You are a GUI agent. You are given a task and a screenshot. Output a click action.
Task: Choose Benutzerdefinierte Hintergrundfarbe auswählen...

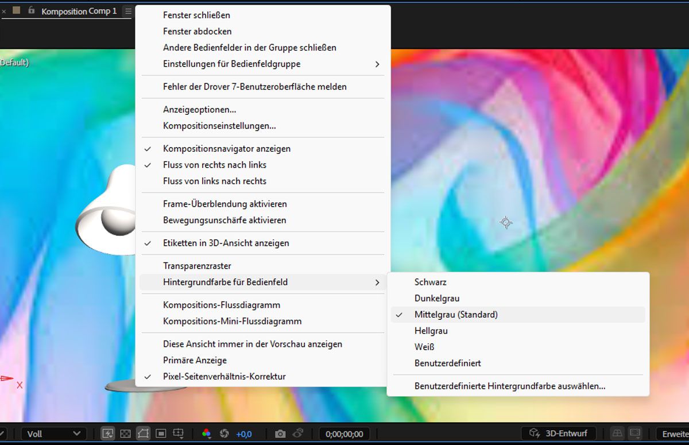click(518, 386)
